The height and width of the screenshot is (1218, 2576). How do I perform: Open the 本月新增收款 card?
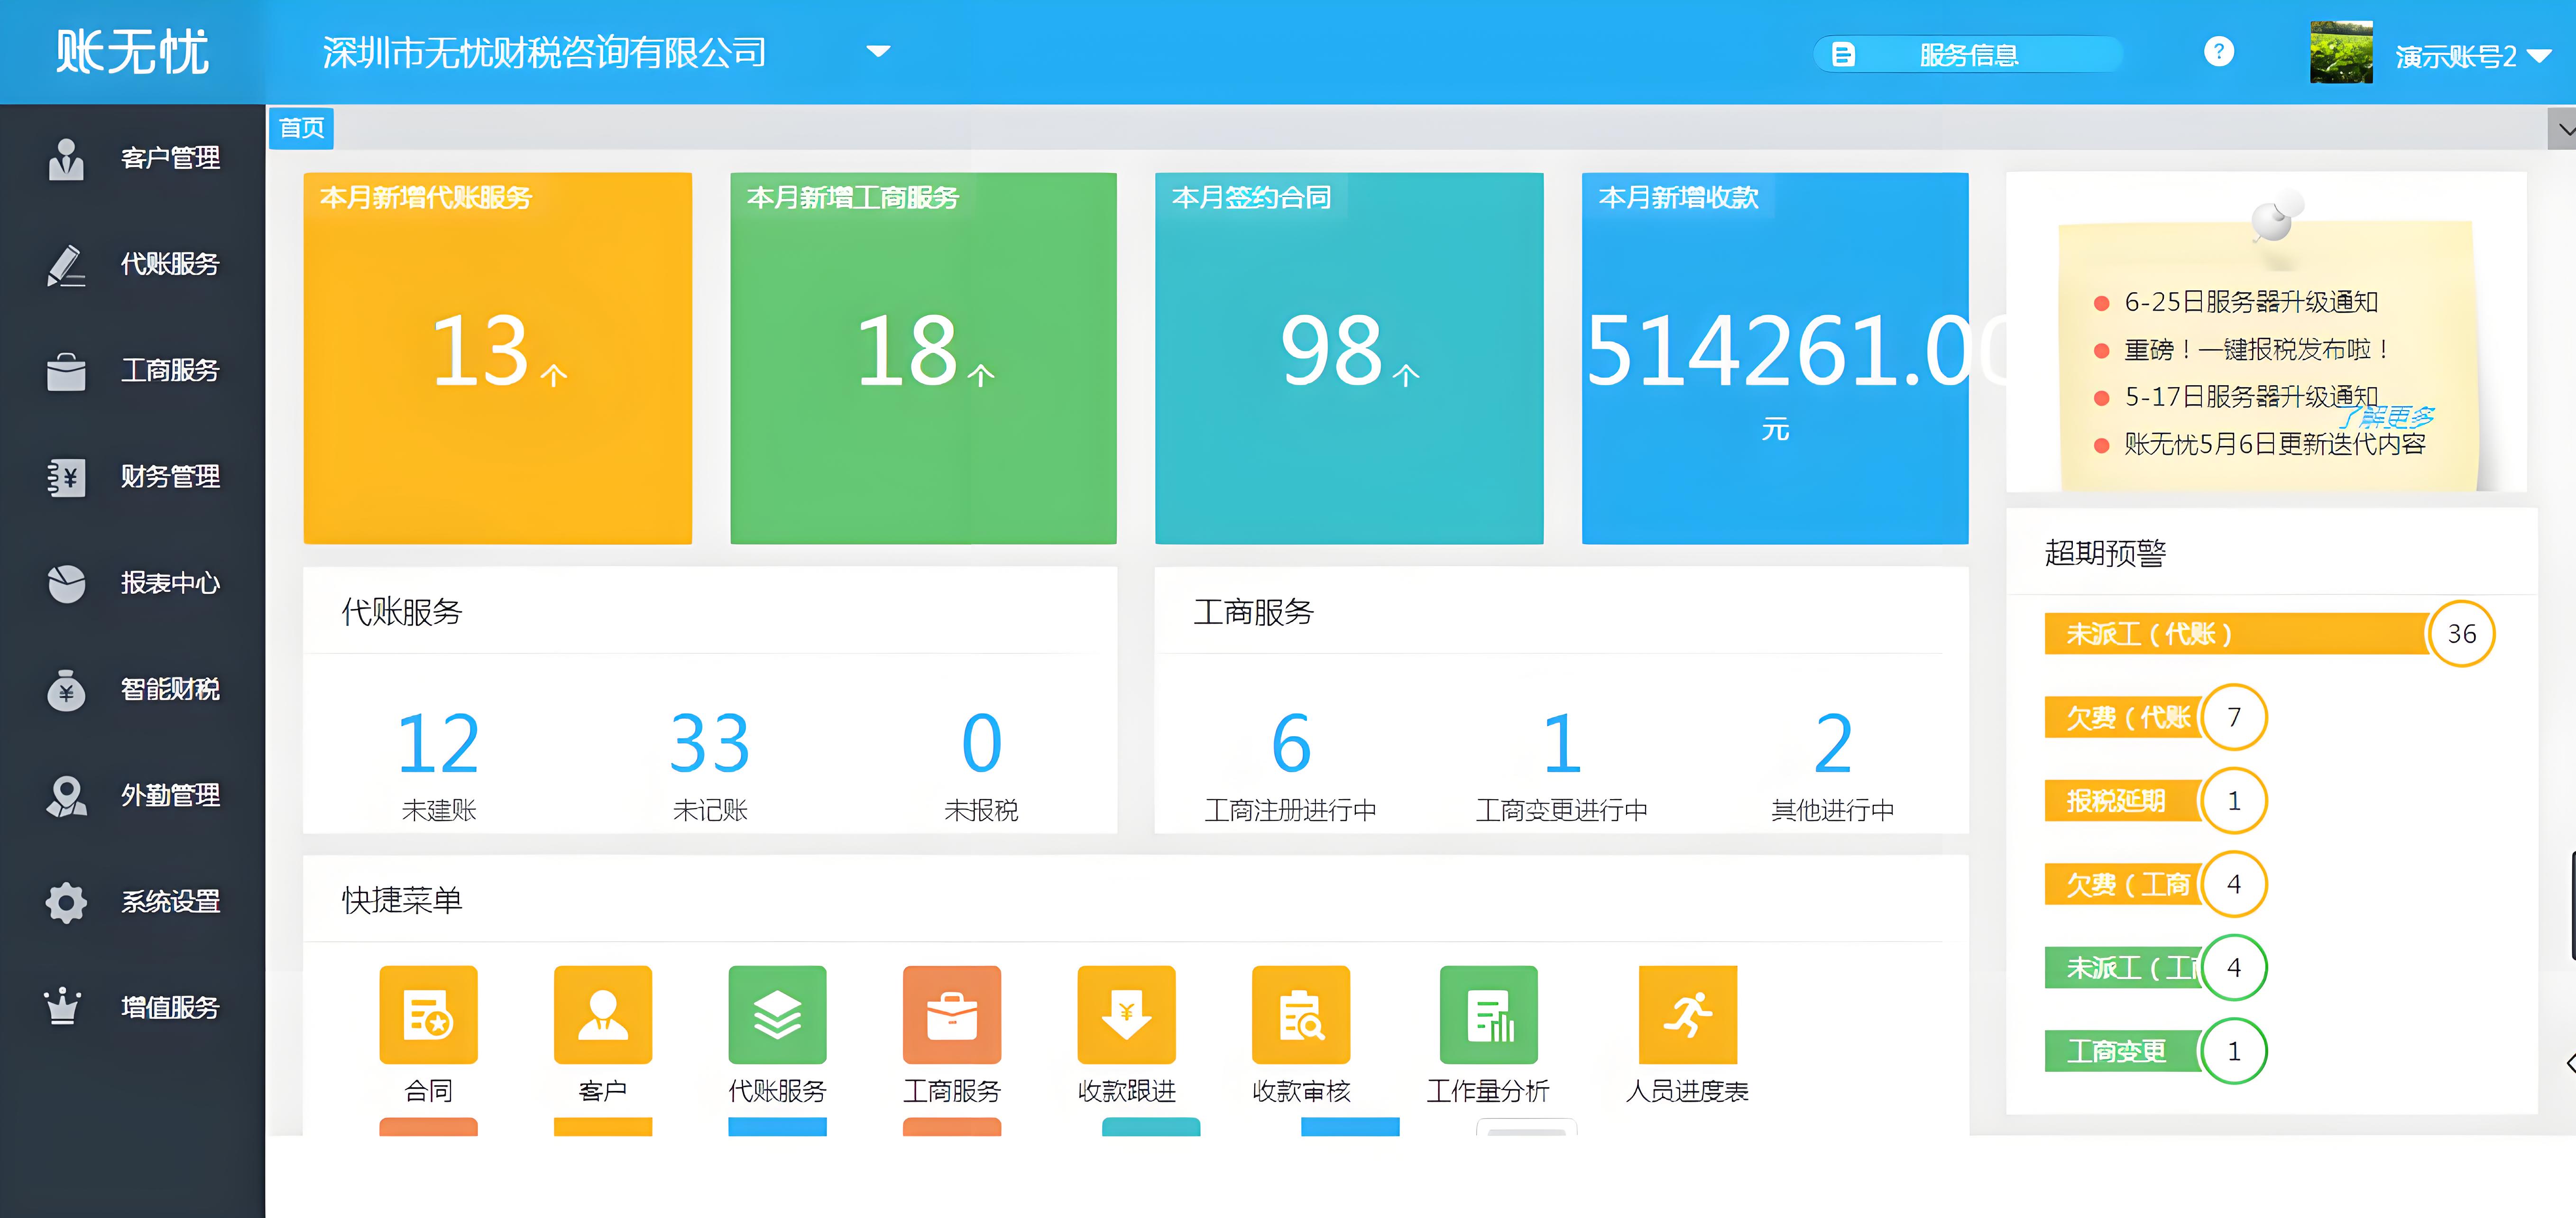(1775, 358)
